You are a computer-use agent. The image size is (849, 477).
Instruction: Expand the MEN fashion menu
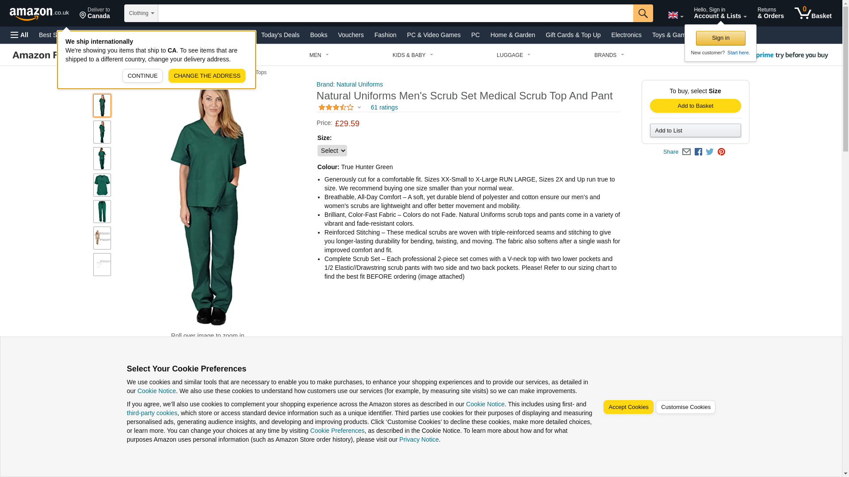tap(319, 55)
